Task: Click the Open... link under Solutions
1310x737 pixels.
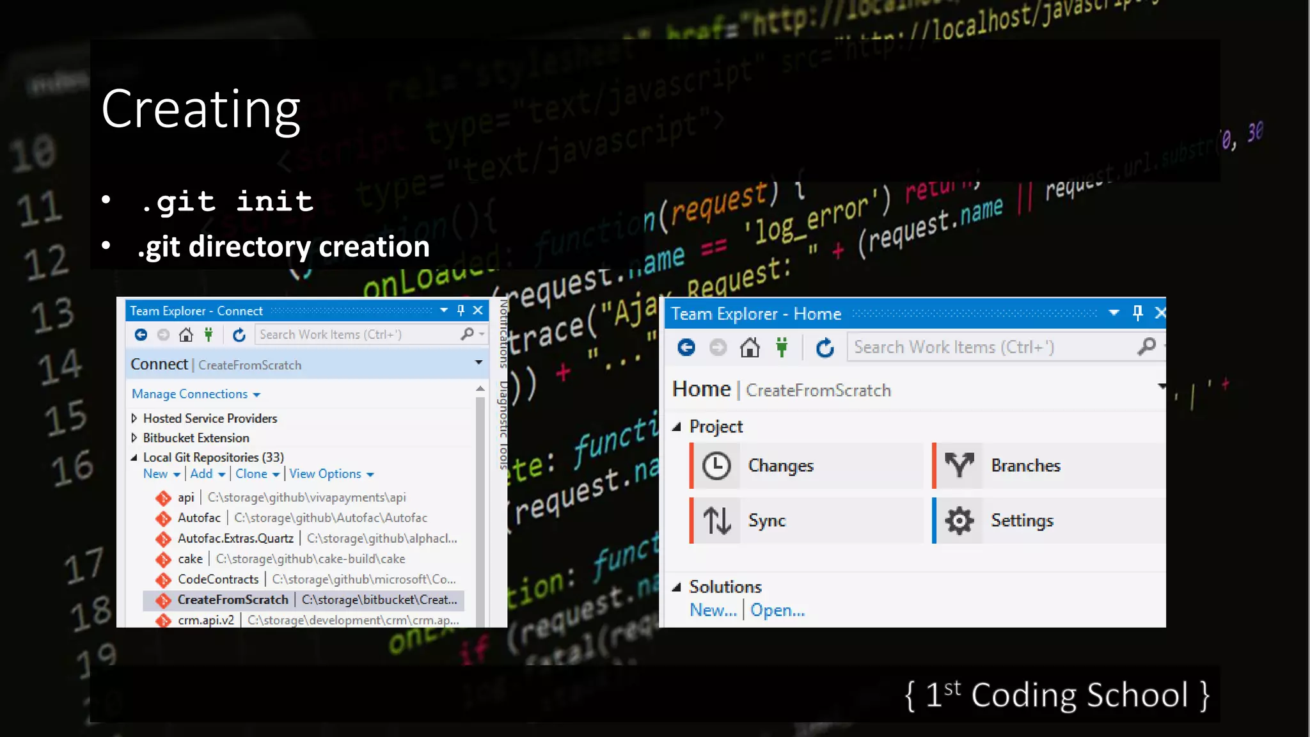Action: pyautogui.click(x=777, y=610)
